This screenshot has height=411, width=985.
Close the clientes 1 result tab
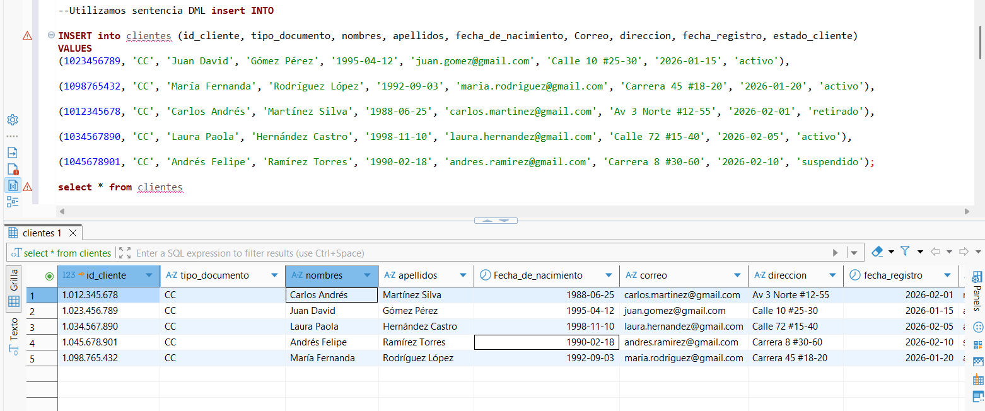click(x=73, y=233)
